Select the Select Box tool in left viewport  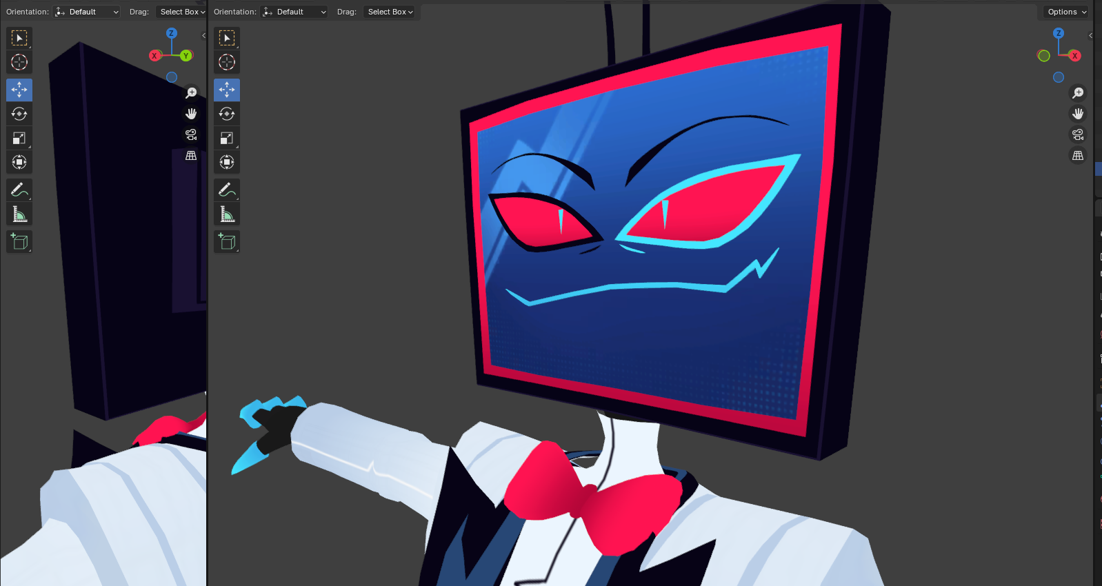pos(19,38)
